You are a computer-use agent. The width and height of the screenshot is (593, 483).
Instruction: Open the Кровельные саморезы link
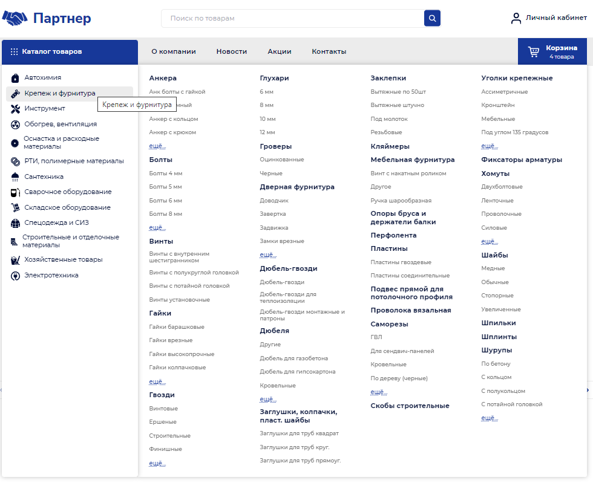click(388, 365)
